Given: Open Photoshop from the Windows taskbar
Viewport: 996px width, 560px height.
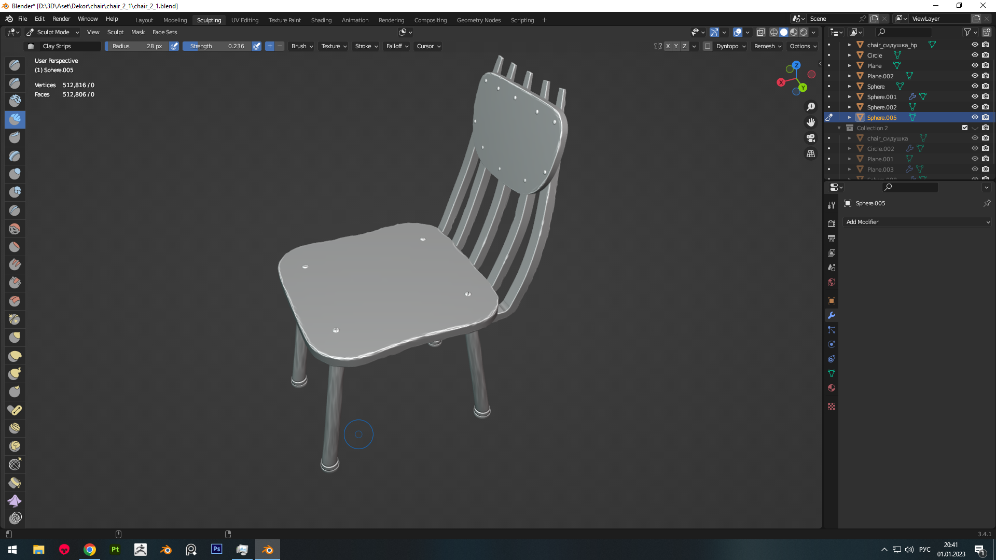Looking at the screenshot, I should pyautogui.click(x=217, y=549).
